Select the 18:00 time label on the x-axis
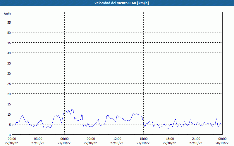This screenshot has width=234, height=146. (x=170, y=139)
